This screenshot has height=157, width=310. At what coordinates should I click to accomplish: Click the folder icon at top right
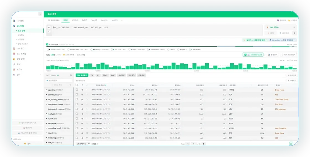coord(289,20)
